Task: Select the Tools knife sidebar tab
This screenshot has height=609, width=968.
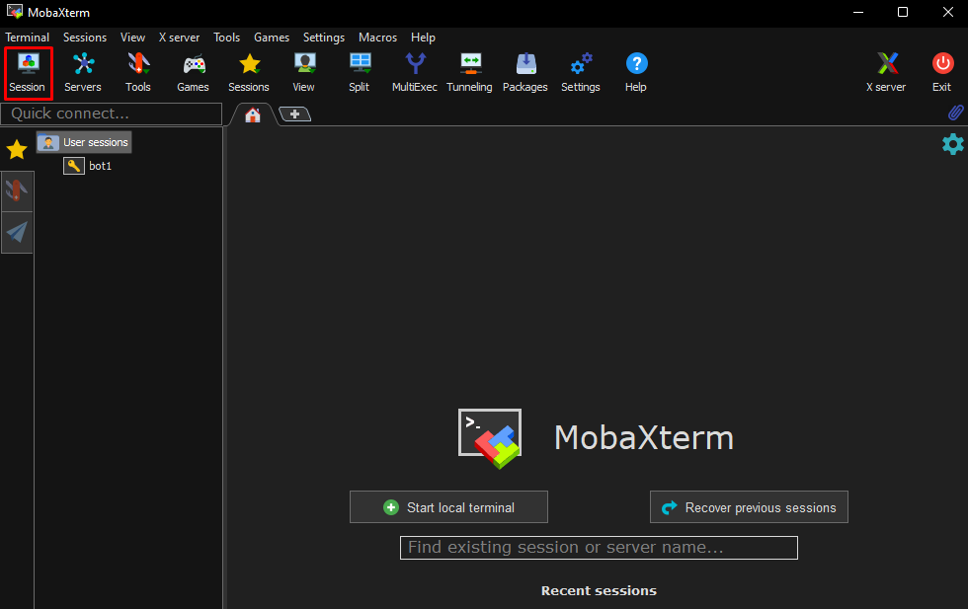Action: pos(17,191)
